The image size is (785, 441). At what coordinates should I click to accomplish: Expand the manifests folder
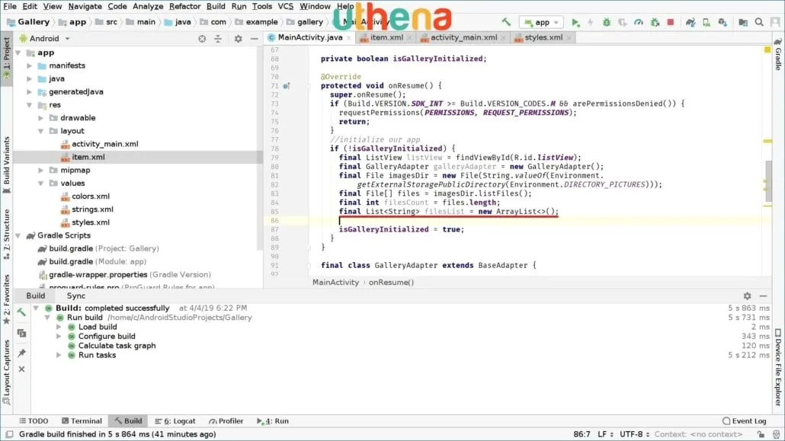(30, 66)
